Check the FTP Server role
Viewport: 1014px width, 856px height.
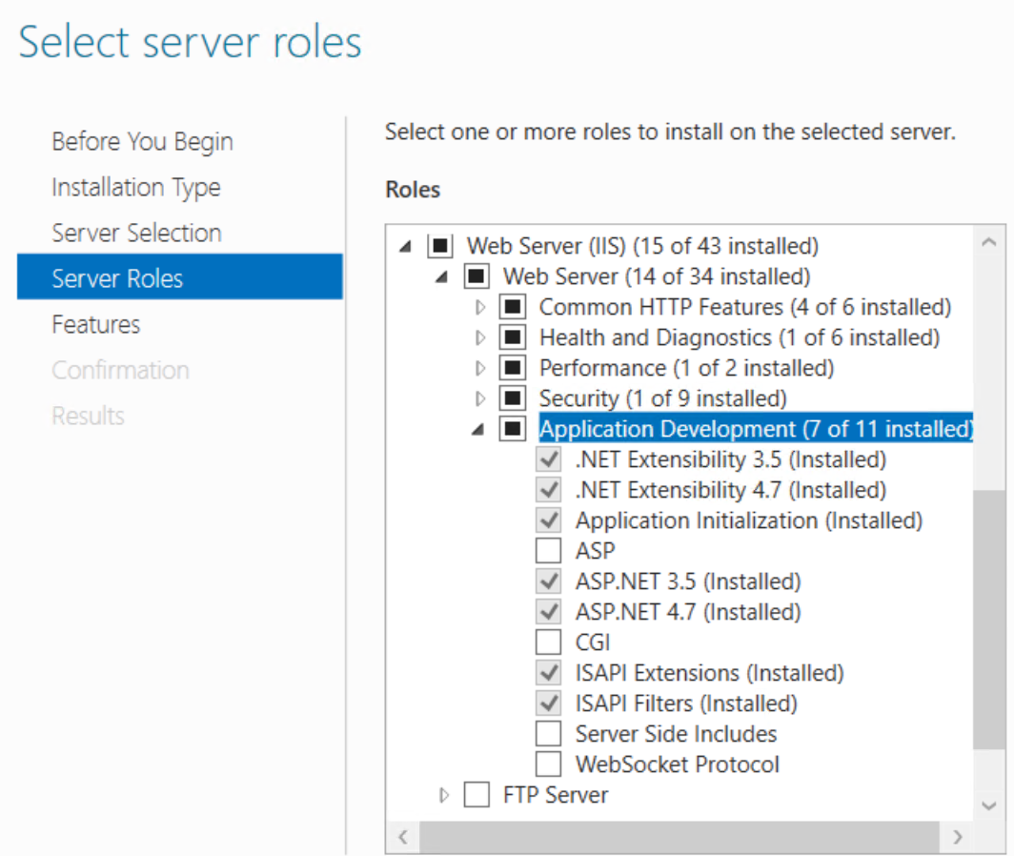tap(477, 794)
